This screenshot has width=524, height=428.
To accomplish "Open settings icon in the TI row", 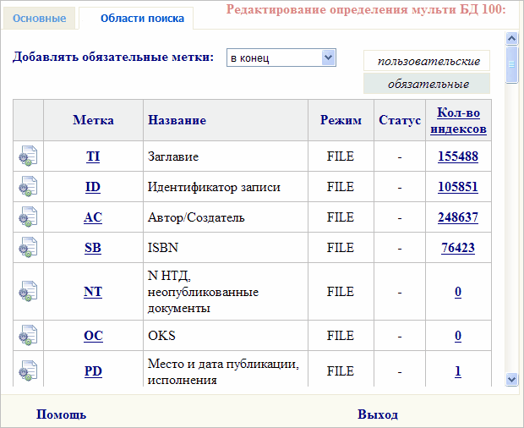I will [x=28, y=156].
